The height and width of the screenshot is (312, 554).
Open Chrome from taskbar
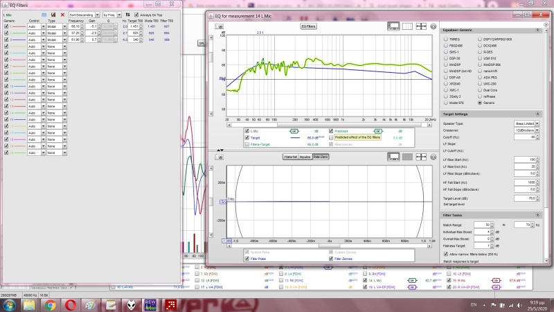point(50,305)
